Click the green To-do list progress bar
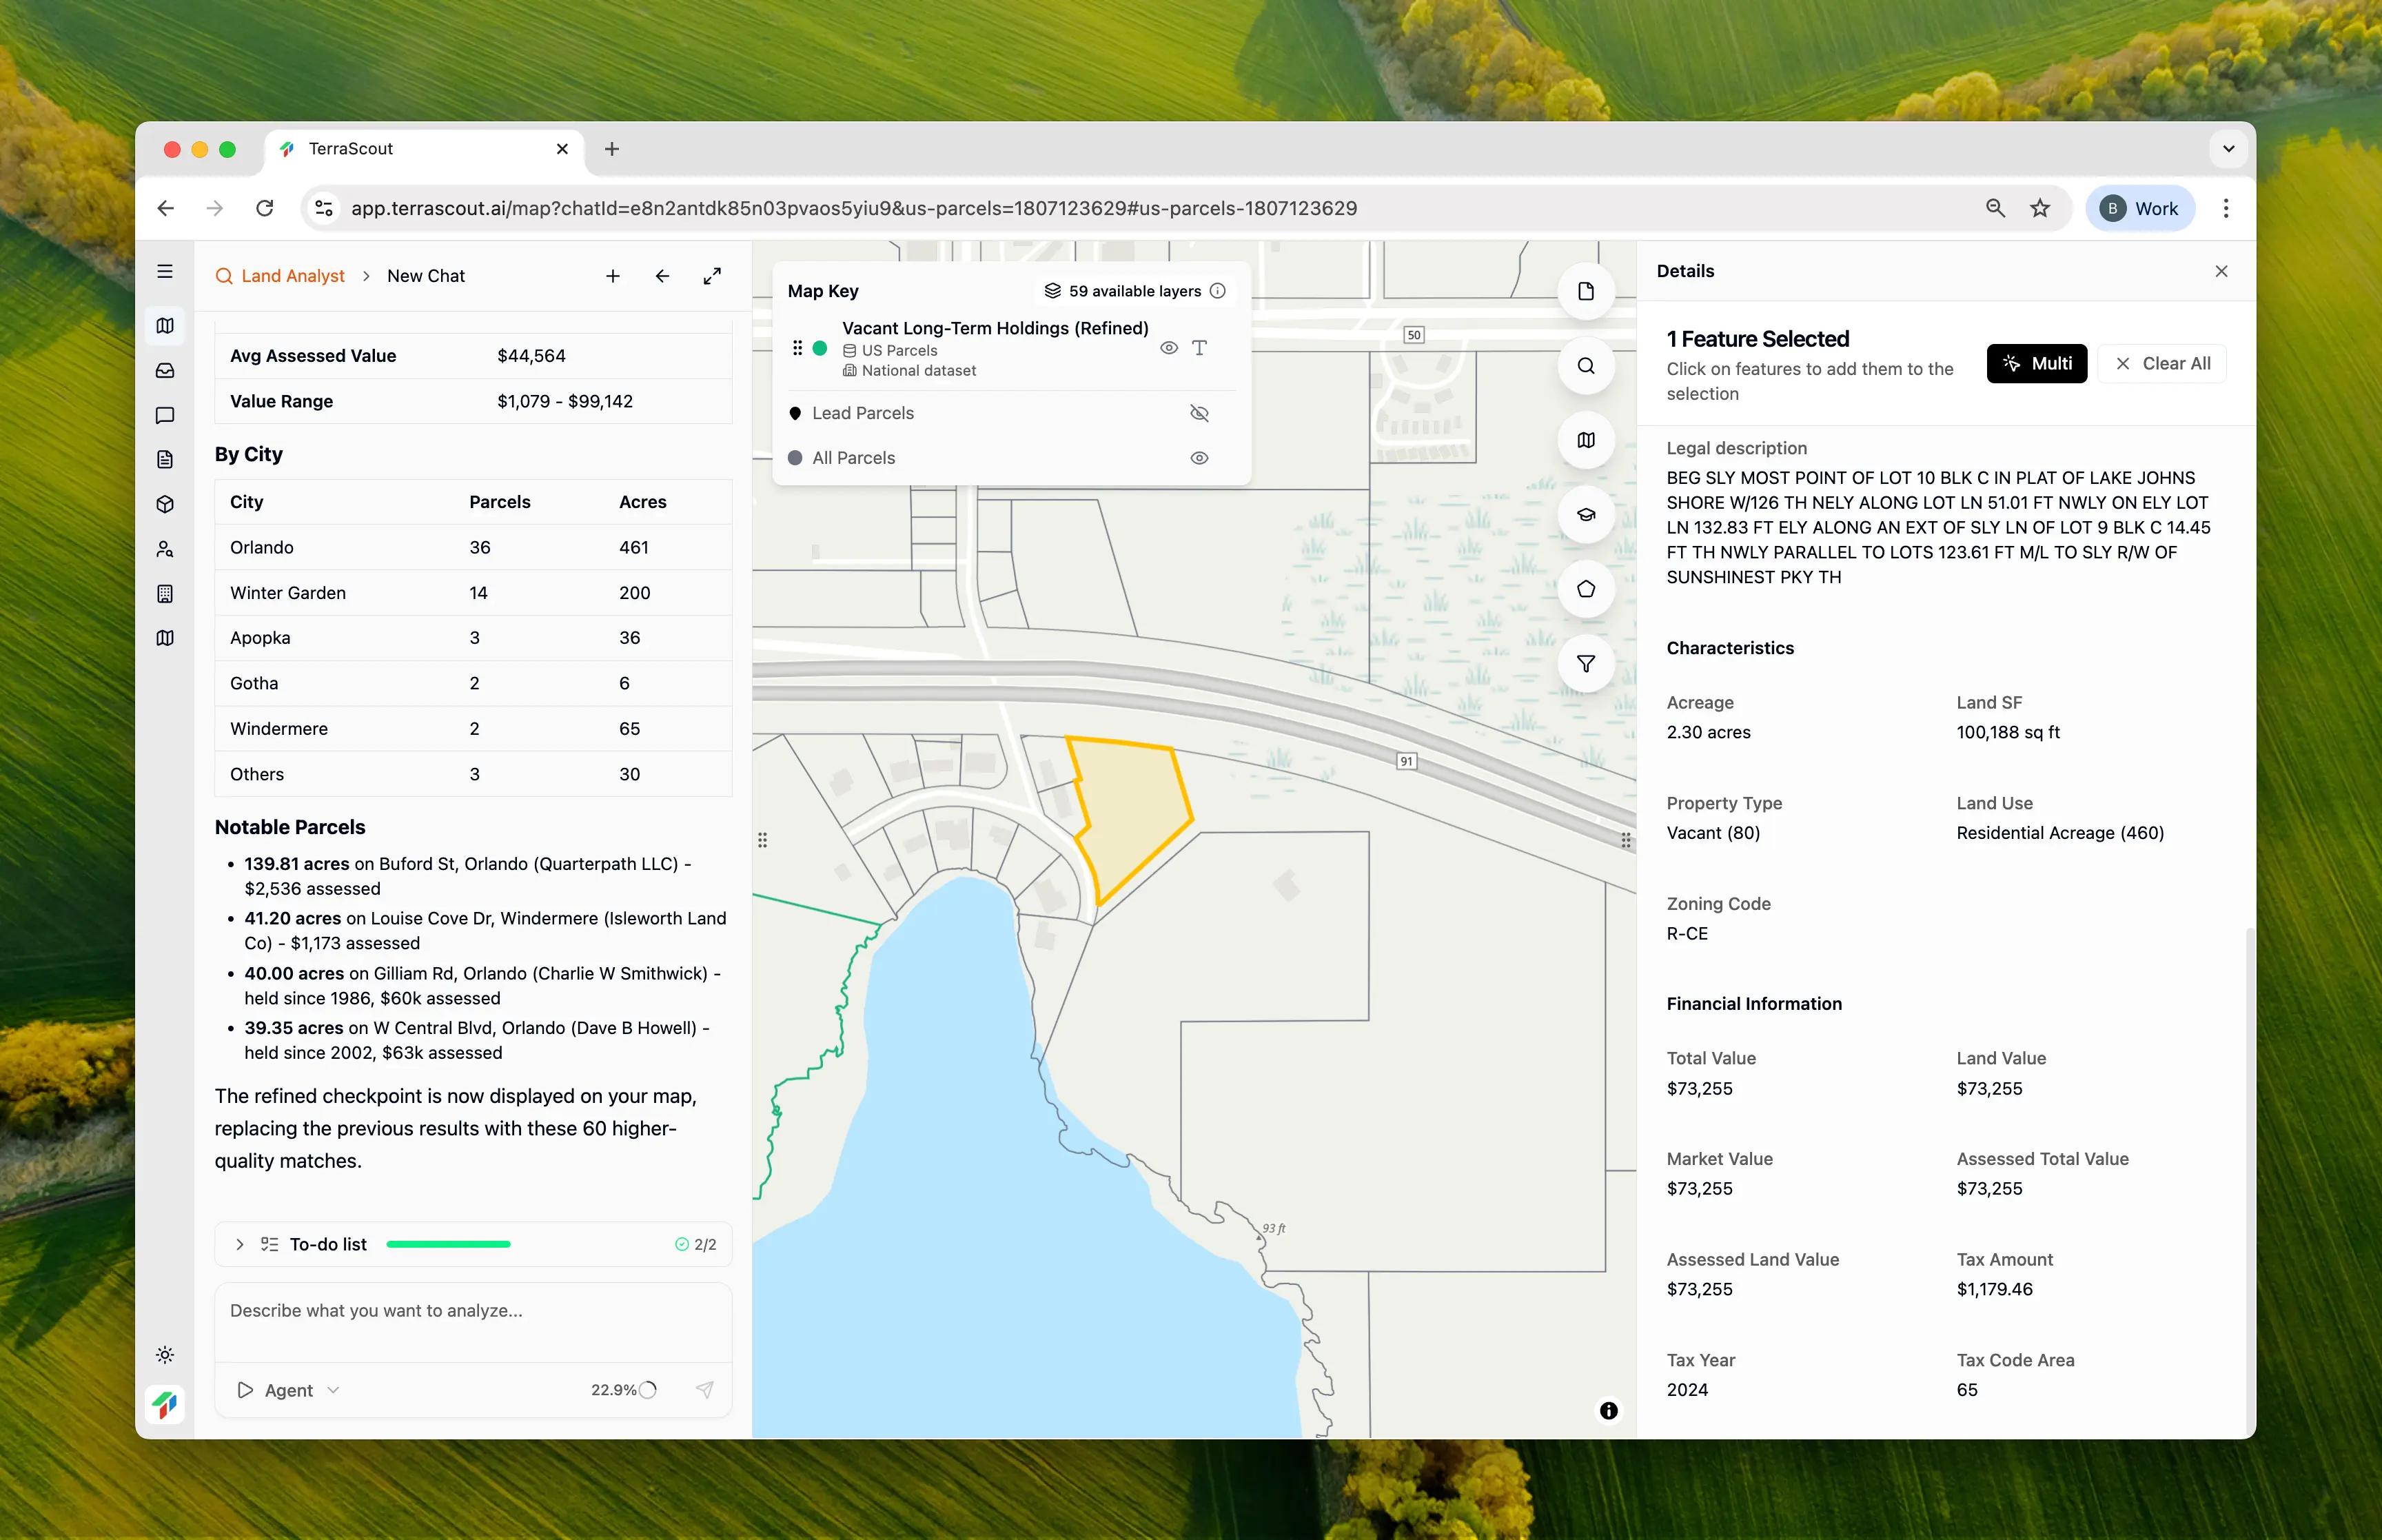This screenshot has height=1540, width=2382. pos(448,1244)
